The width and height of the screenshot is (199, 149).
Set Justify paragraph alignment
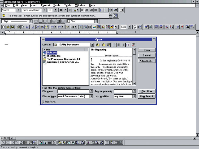(x=96, y=10)
